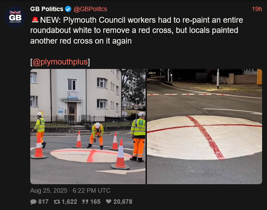View the 165 quotes count

tap(95, 202)
